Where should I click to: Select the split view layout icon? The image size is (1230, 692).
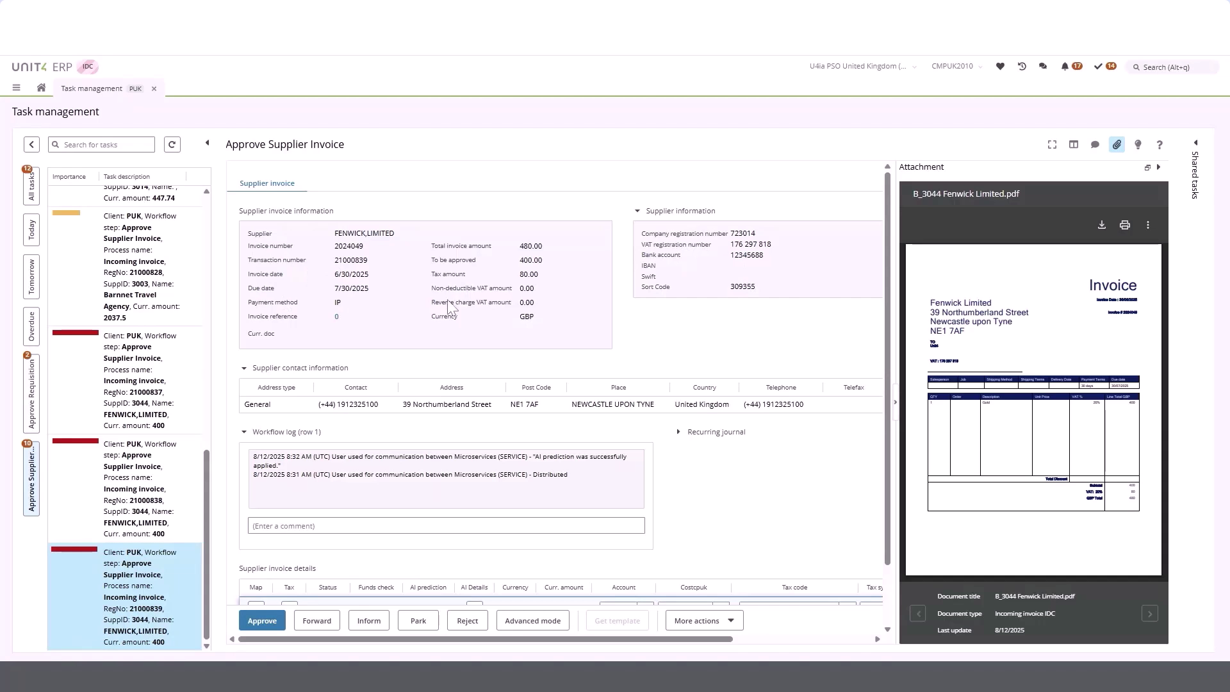click(x=1074, y=145)
